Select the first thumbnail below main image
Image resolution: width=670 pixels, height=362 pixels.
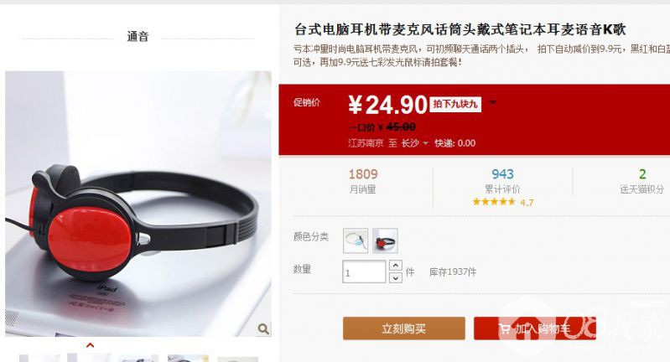[39, 358]
